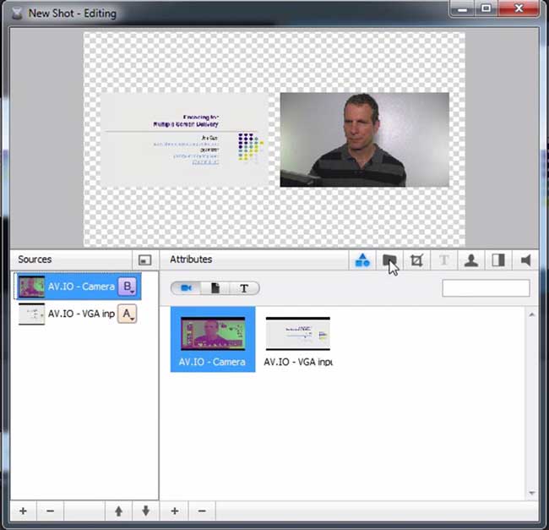Open layer A dropdown for AV.IO VGA
549x530 pixels.
128,314
